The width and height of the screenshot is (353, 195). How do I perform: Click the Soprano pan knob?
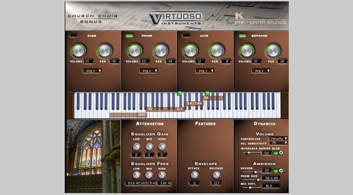tap(273, 50)
